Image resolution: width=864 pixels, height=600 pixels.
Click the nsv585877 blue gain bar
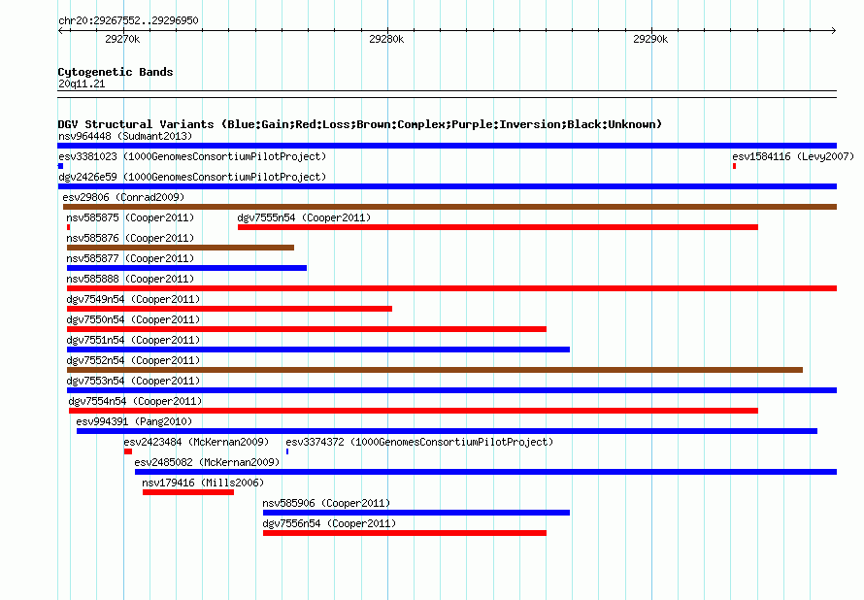(186, 268)
